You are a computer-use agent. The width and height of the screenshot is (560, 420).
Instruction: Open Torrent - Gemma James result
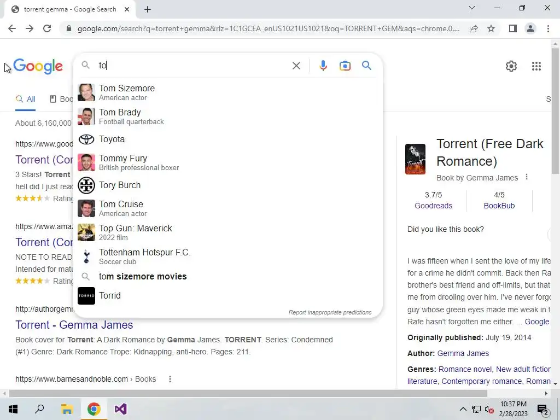click(x=74, y=325)
